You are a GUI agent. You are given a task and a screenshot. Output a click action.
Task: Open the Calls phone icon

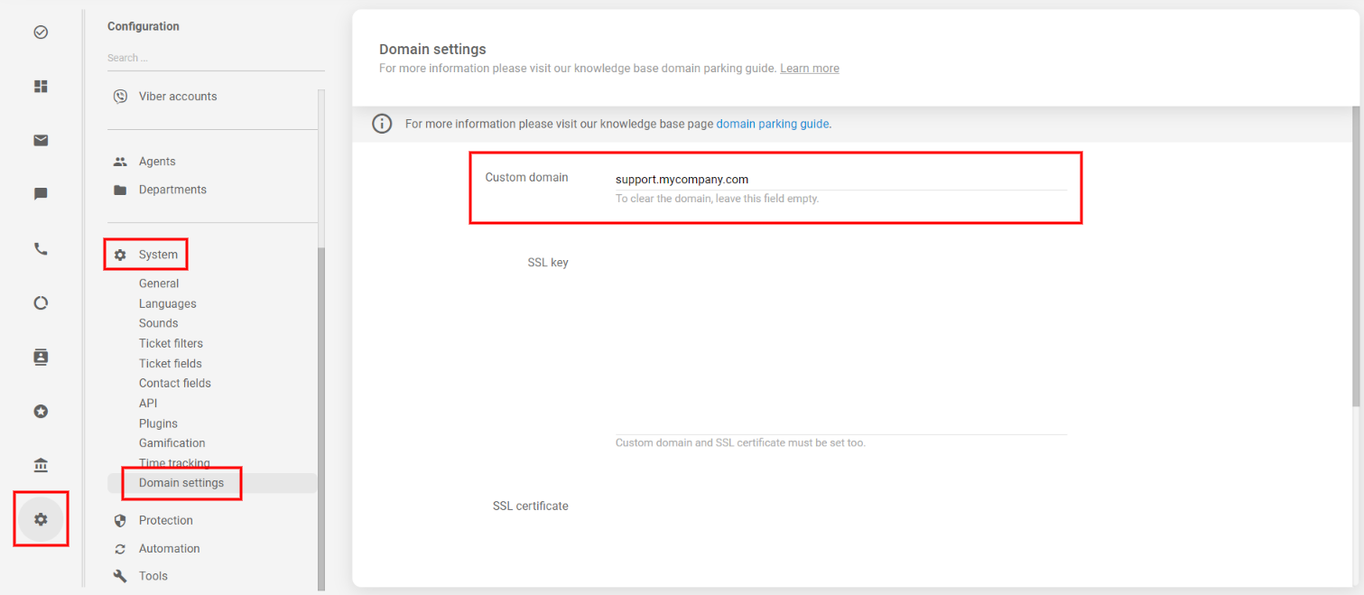pyautogui.click(x=41, y=249)
